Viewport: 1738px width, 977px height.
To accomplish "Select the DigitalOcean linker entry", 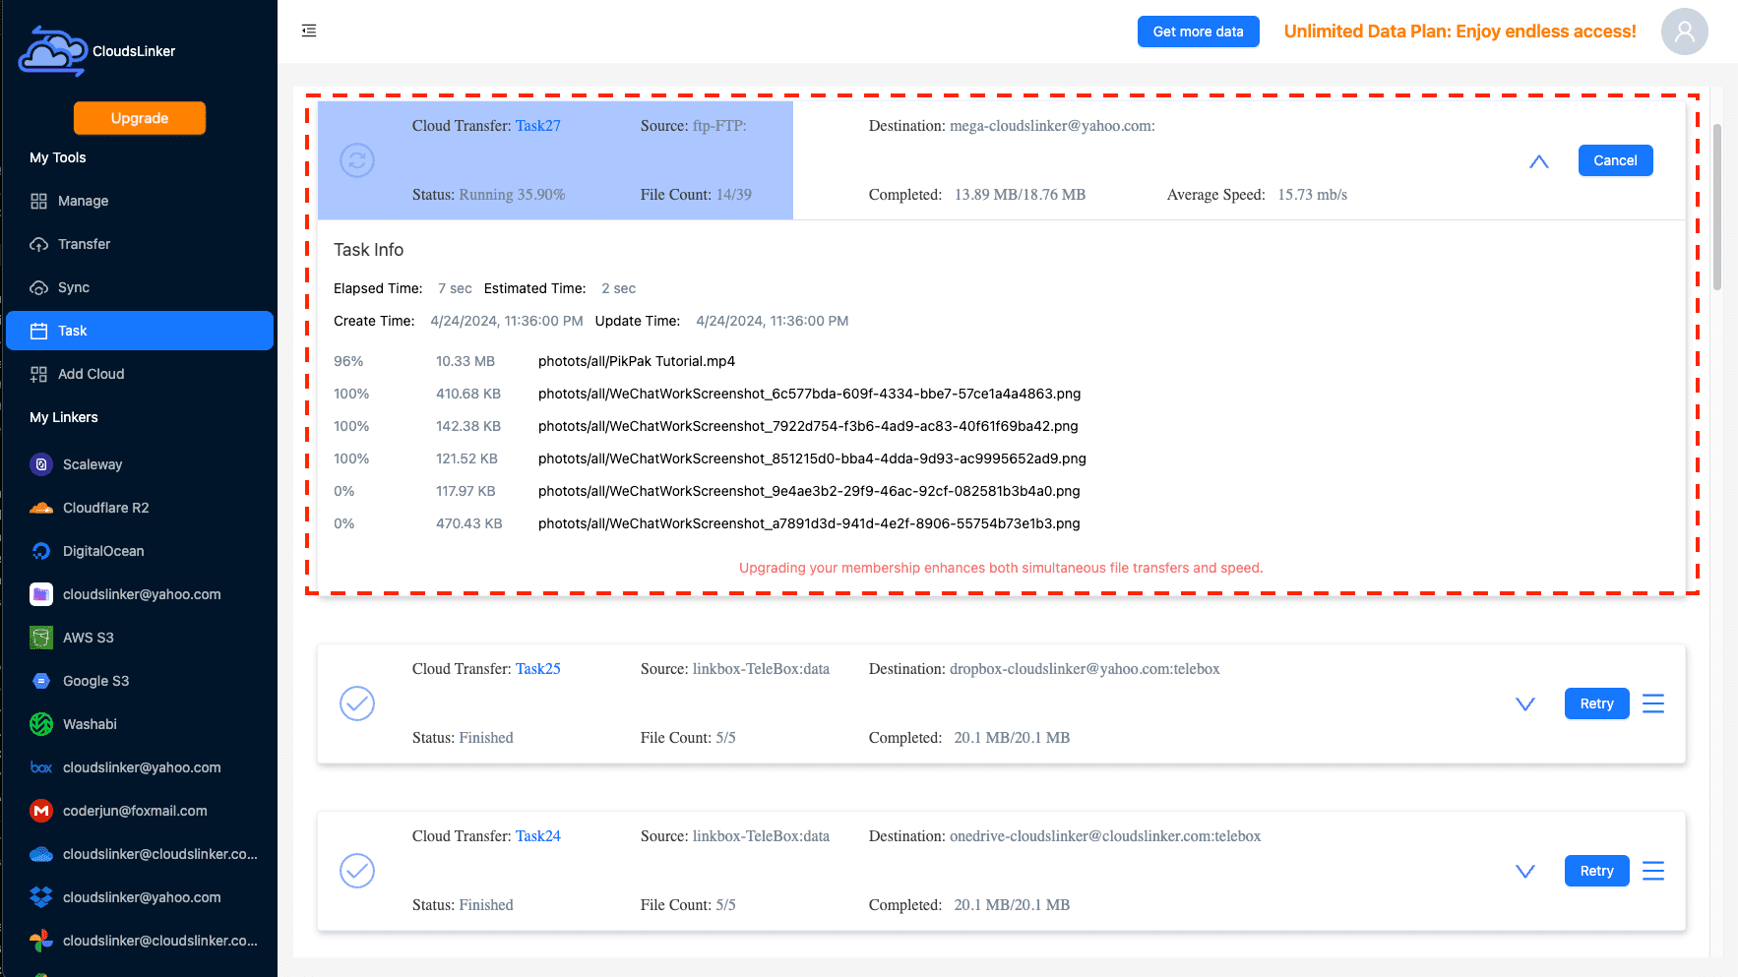I will click(x=140, y=551).
